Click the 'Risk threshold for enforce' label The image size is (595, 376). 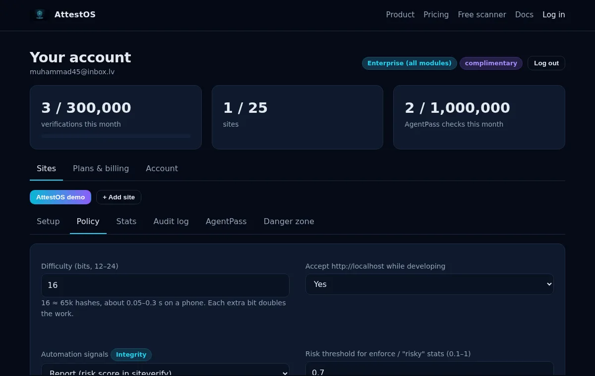point(388,354)
